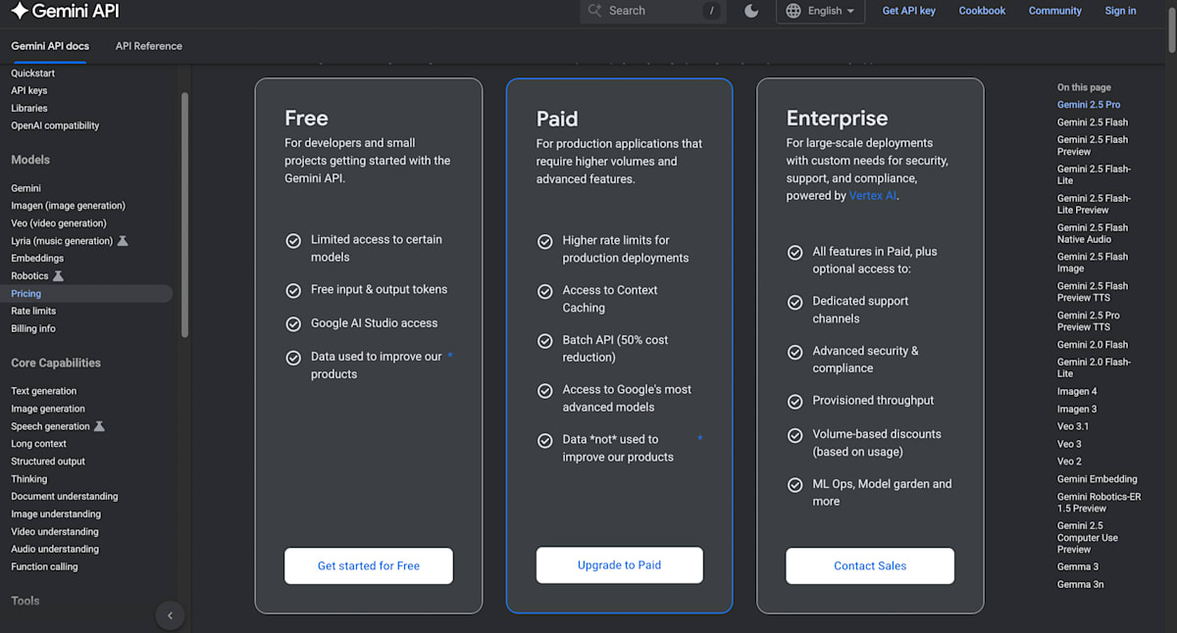The width and height of the screenshot is (1177, 633).
Task: Click checkmark beside Free input & output tokens
Action: [293, 290]
